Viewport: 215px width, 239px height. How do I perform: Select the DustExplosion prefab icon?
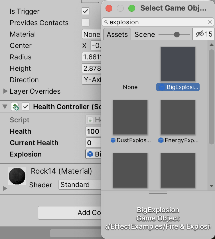130,117
